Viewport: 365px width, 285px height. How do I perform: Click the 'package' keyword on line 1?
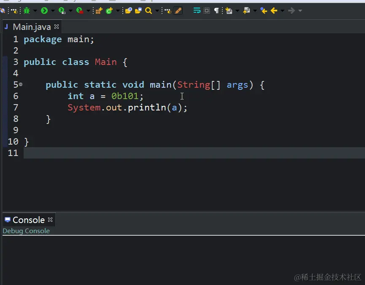(43, 39)
